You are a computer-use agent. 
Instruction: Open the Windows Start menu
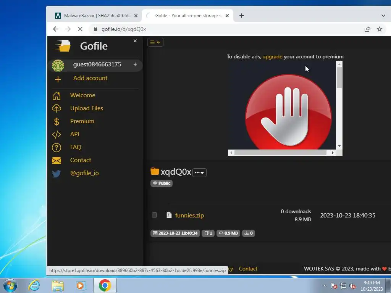10,285
